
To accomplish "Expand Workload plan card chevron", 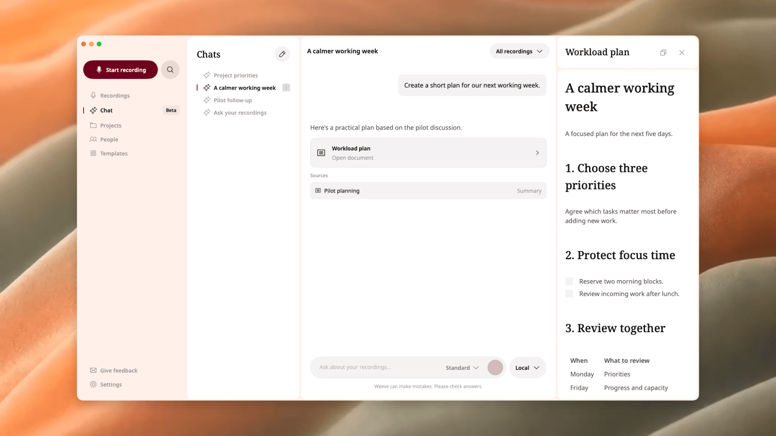I will [x=537, y=153].
